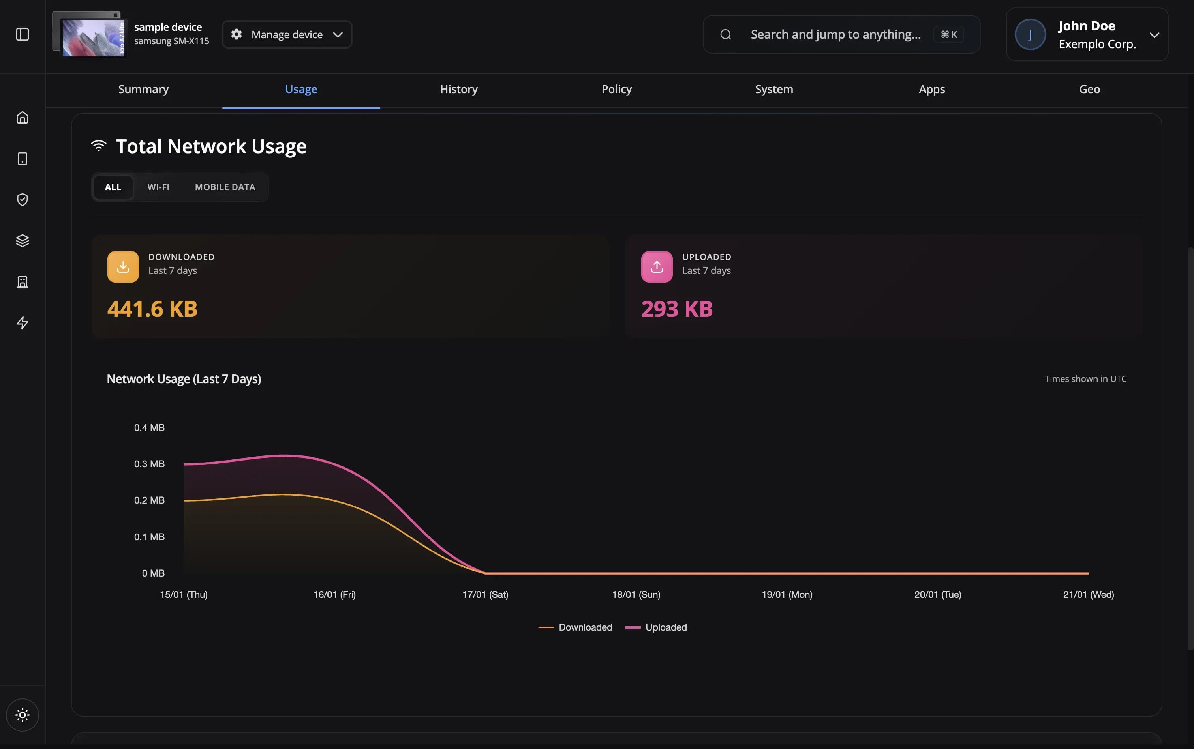Click the layers stack icon in sidebar
The height and width of the screenshot is (749, 1194).
pos(22,240)
